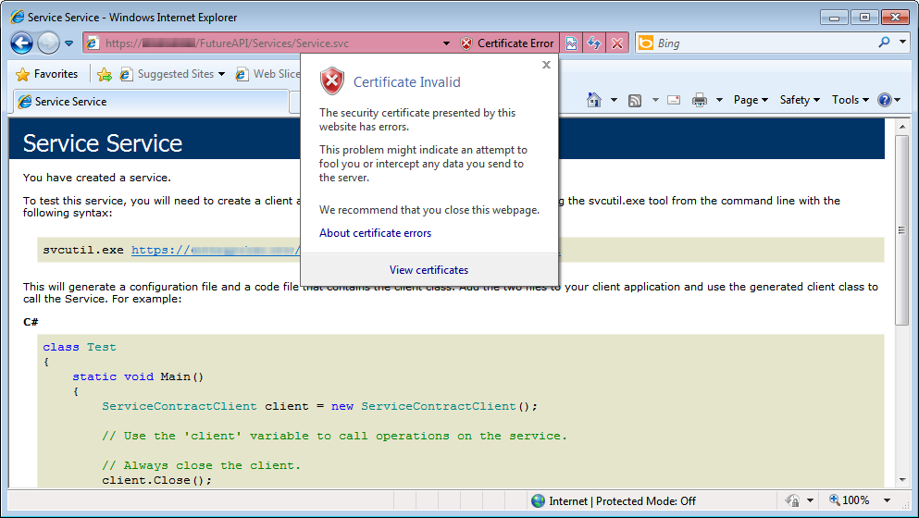Click the Feeds RSS icon
This screenshot has height=518, width=919.
pyautogui.click(x=636, y=100)
